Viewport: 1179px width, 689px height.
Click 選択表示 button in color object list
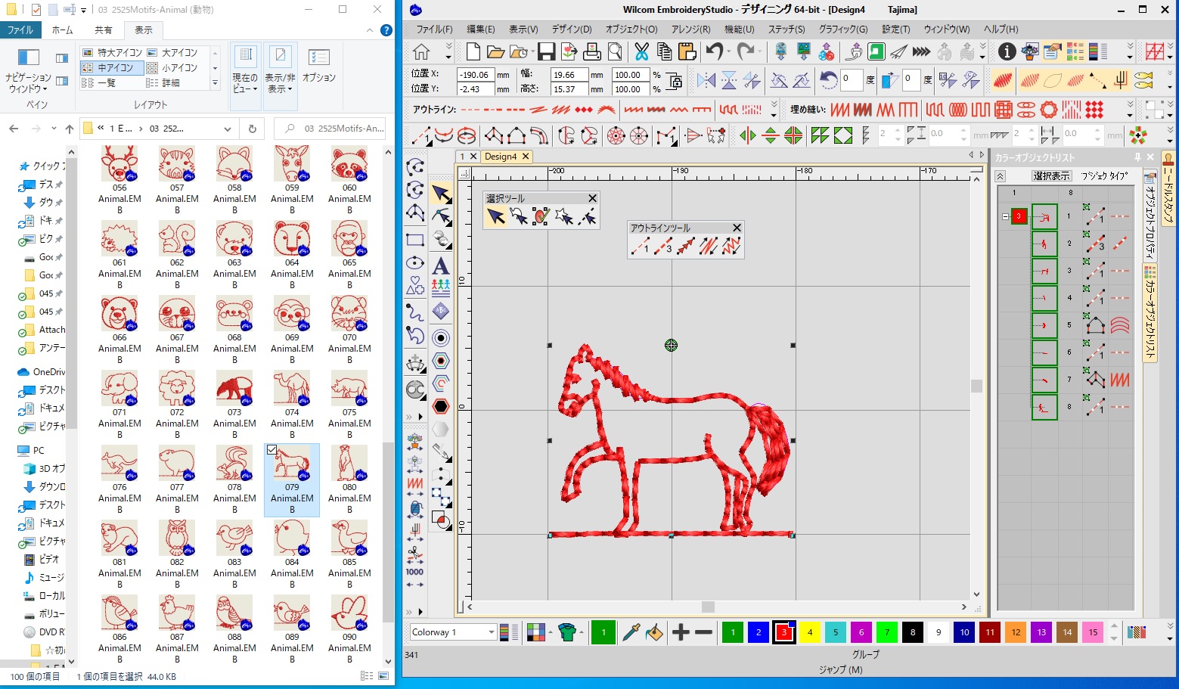click(1051, 175)
